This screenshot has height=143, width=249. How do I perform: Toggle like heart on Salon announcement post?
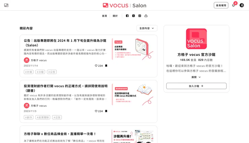(x=96, y=66)
